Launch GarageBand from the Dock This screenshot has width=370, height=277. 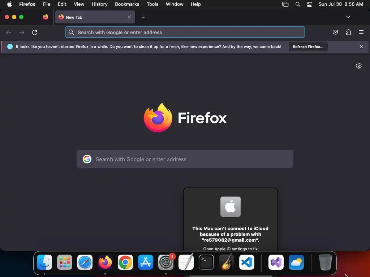tap(227, 262)
